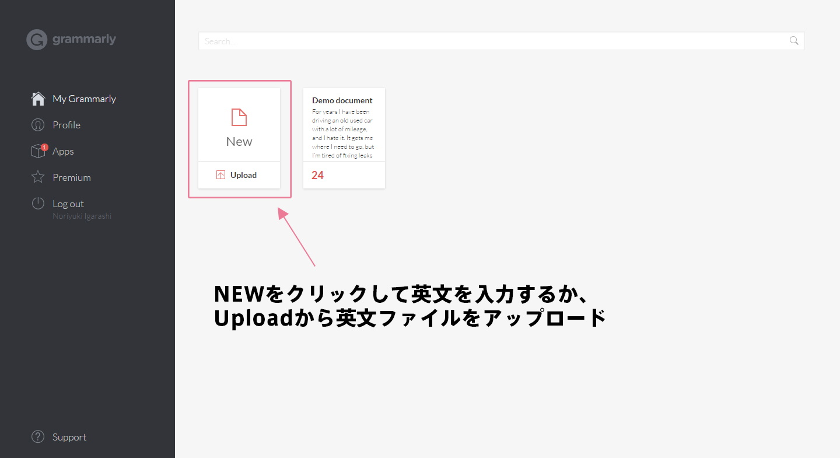Select the My Grammarly menu label

[84, 99]
